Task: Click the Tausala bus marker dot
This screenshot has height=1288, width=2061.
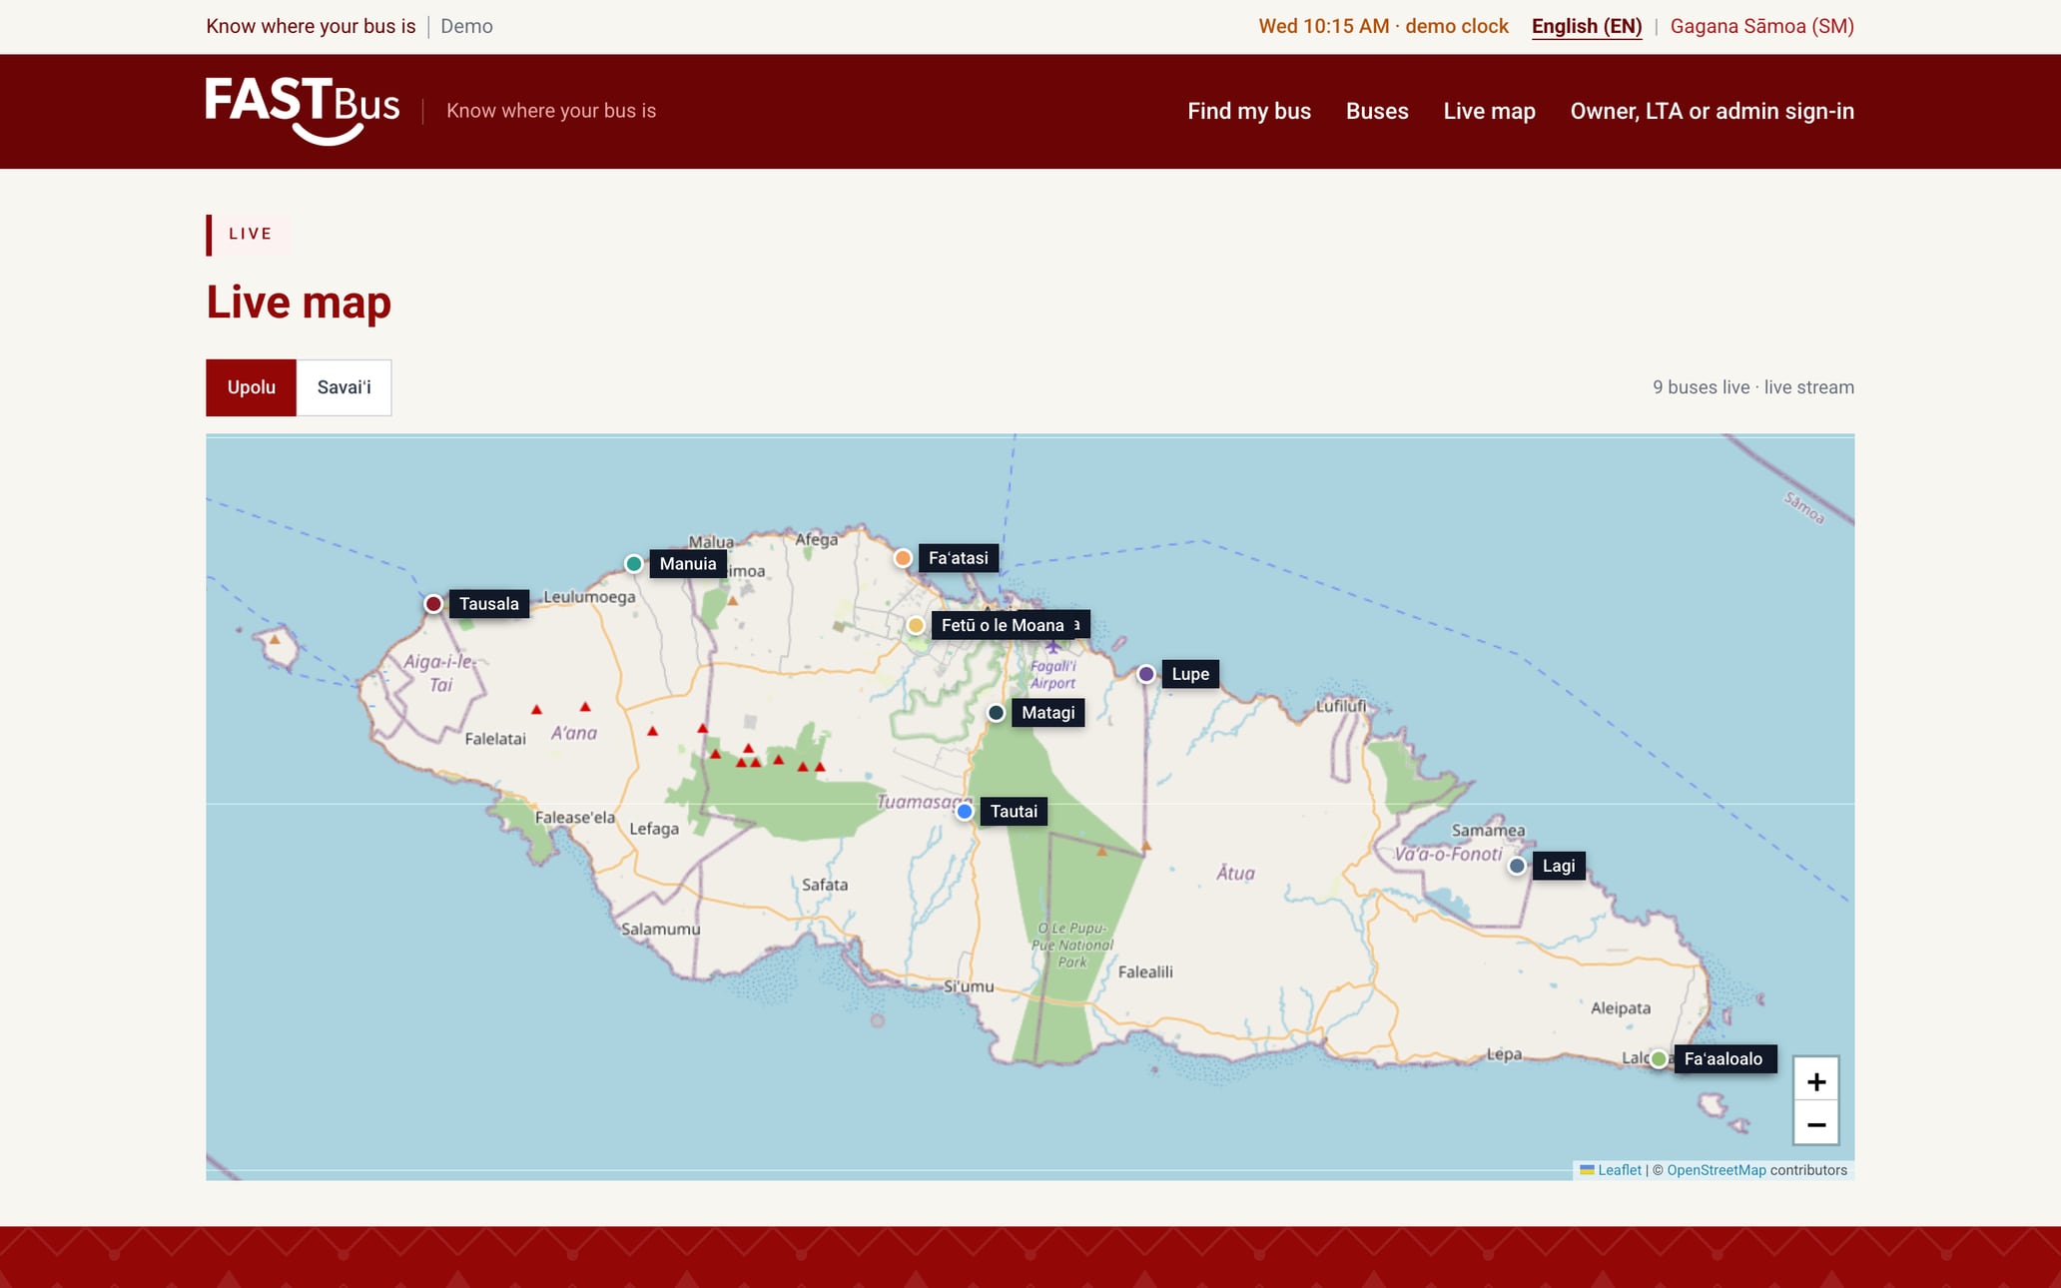Action: point(433,604)
